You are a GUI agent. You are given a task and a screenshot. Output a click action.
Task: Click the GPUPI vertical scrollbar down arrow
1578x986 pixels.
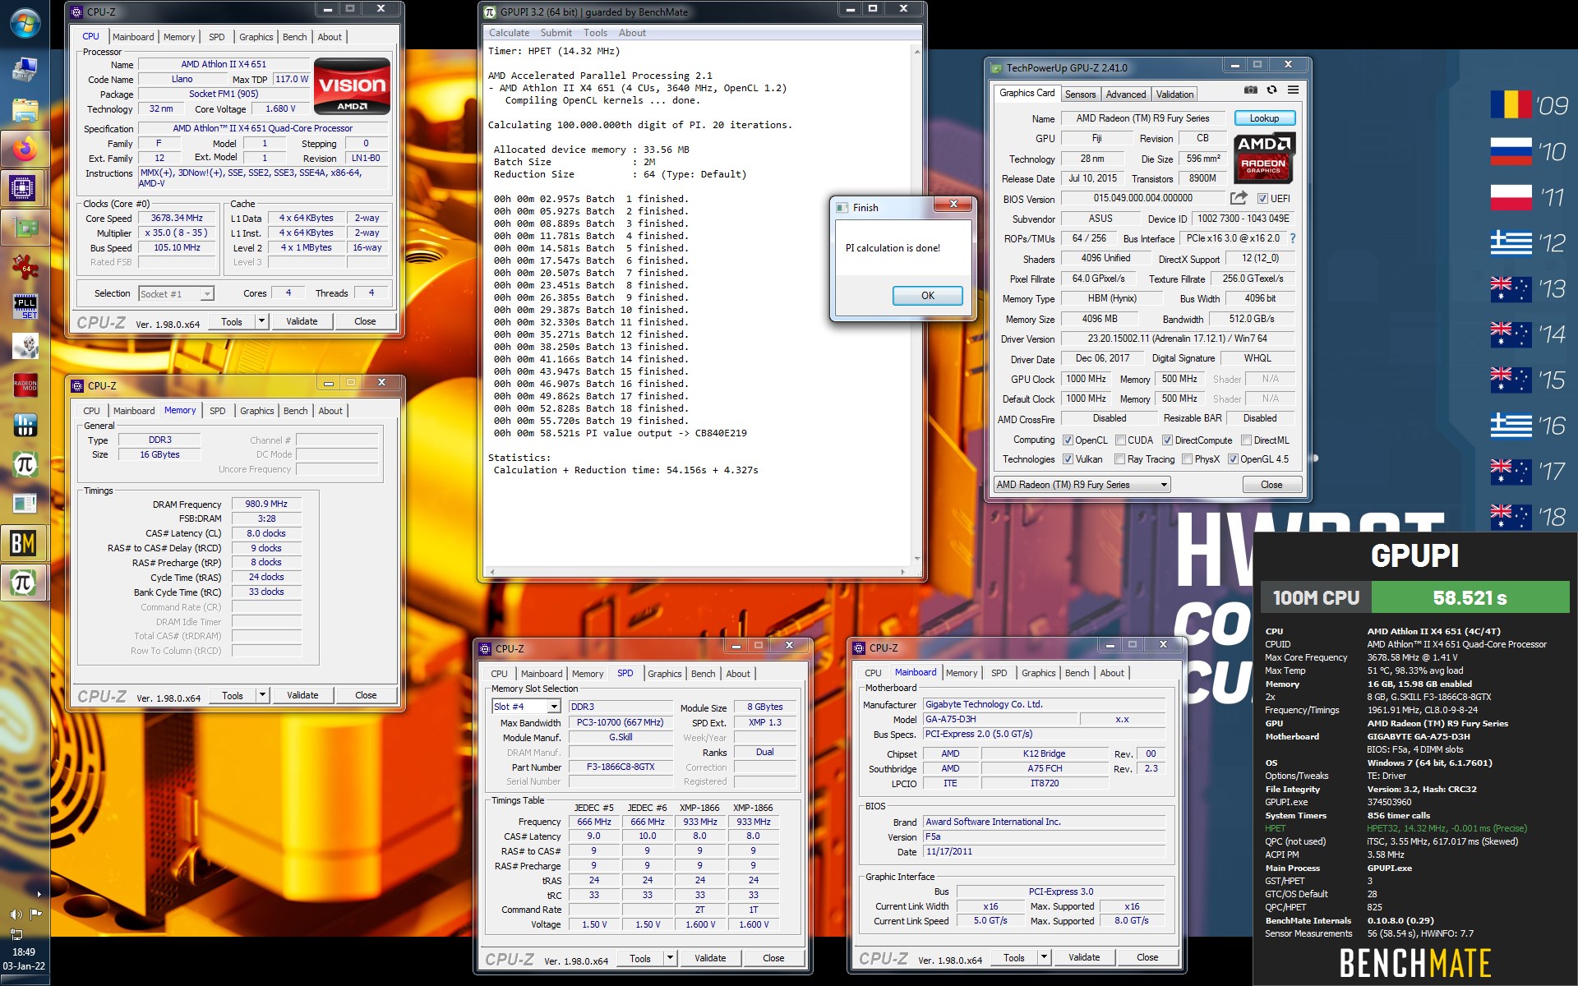pyautogui.click(x=917, y=559)
